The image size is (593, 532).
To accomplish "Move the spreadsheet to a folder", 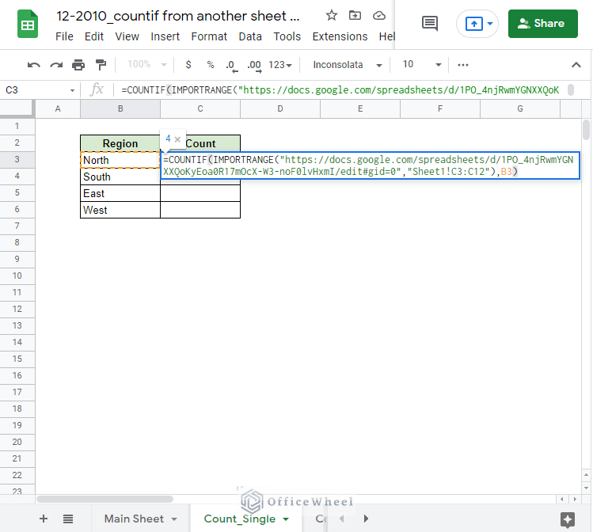I will 355,16.
